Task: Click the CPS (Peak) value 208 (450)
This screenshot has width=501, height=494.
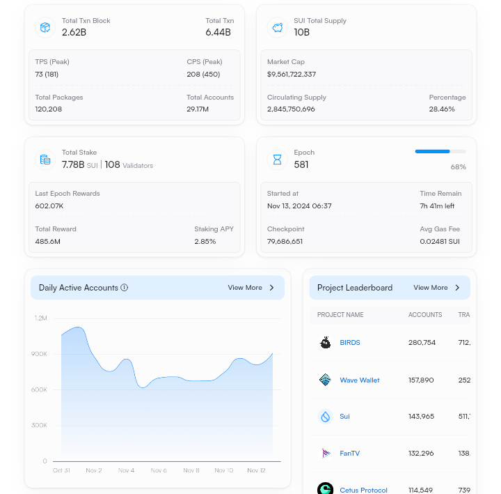Action: 203,75
